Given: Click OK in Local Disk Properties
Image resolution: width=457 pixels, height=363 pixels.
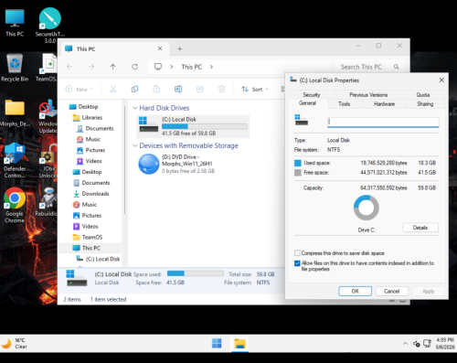Looking at the screenshot, I should (x=355, y=291).
